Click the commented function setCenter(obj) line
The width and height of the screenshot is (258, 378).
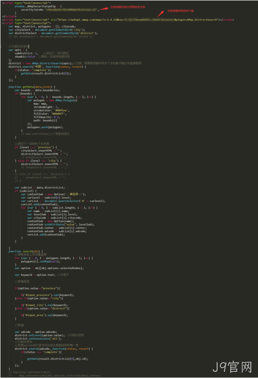(30, 372)
